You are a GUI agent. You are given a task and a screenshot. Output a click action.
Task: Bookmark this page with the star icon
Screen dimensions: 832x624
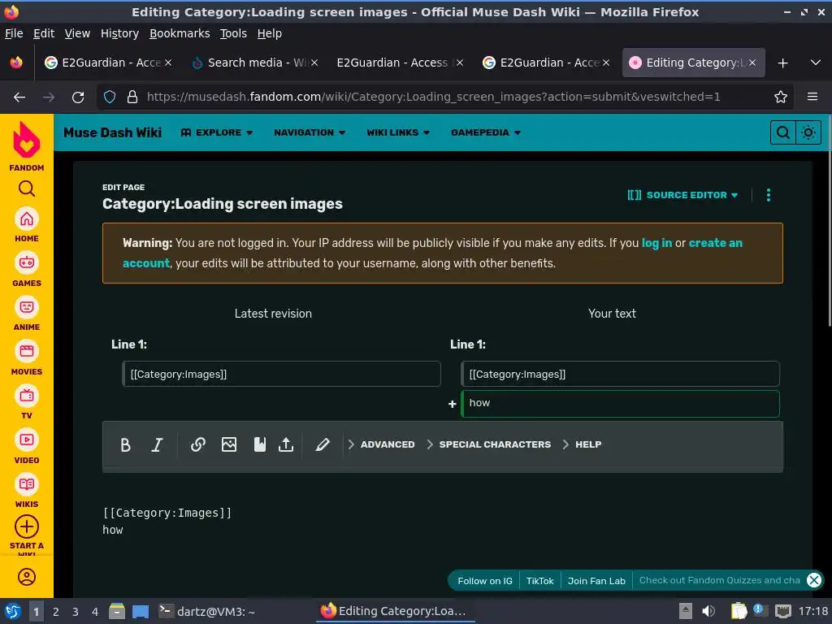[781, 97]
